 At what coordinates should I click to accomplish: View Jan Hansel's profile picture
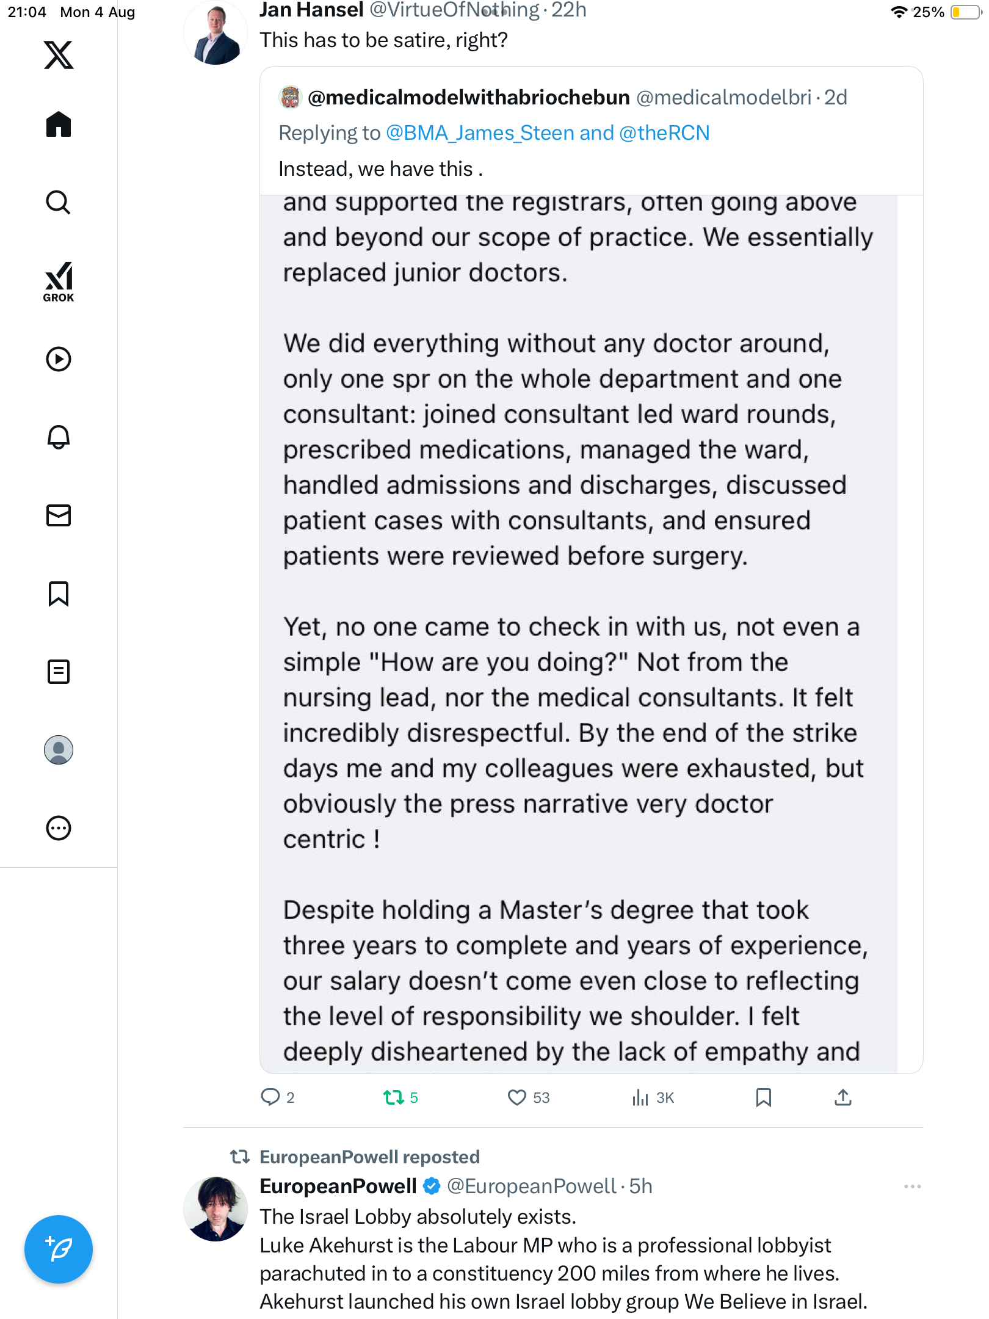click(216, 34)
